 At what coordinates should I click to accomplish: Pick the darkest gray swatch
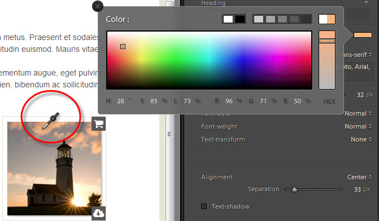tap(306, 19)
